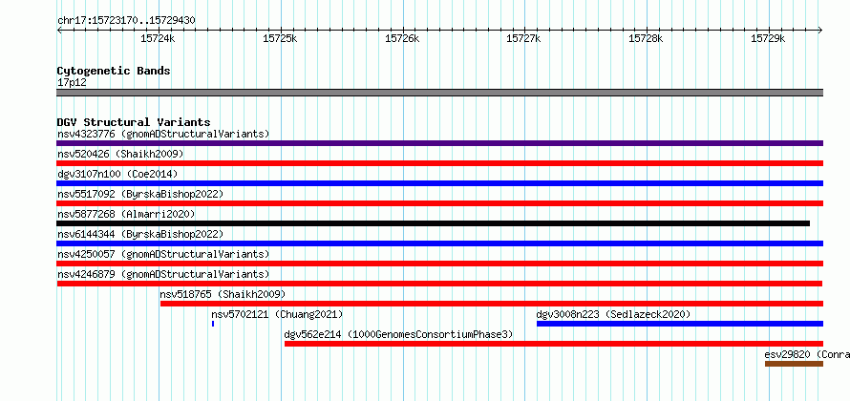Select the tiny blue nsv5702121 variant mark

coord(213,324)
